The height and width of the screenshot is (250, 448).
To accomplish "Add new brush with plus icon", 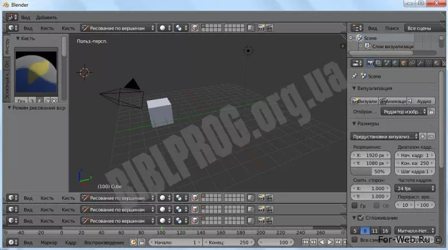I will pyautogui.click(x=48, y=101).
